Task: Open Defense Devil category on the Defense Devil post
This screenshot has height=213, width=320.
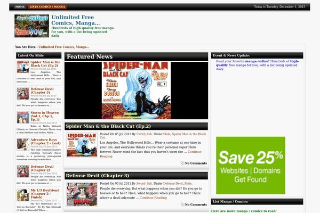Action: tap(173, 183)
